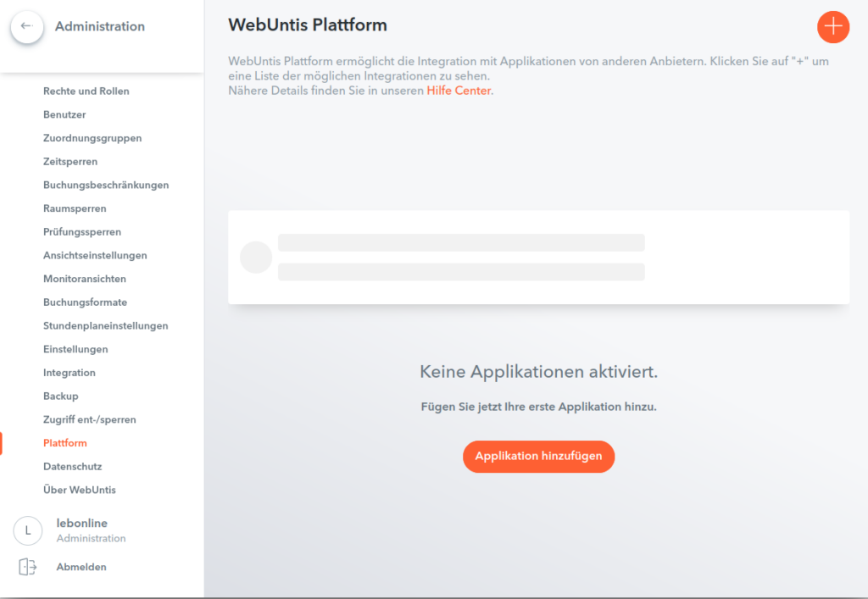This screenshot has width=868, height=599.
Task: Click Abmelden to log out
Action: [81, 567]
